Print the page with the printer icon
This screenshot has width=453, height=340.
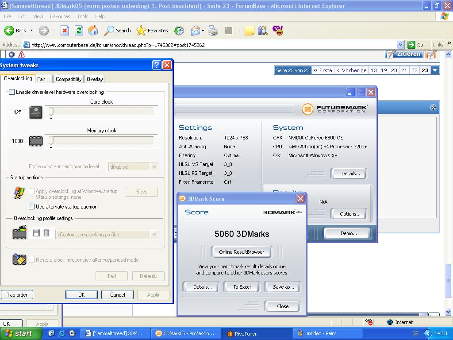[213, 31]
